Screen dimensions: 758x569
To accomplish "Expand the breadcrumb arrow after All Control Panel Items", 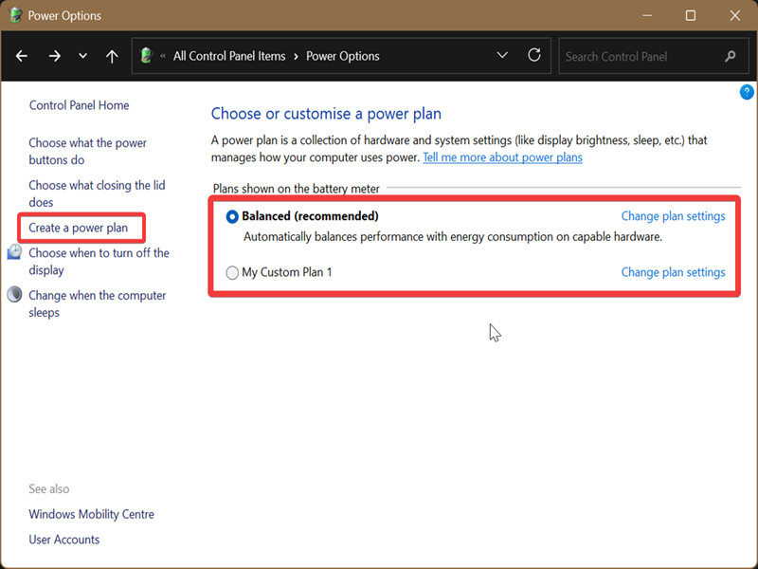I will click(x=296, y=56).
